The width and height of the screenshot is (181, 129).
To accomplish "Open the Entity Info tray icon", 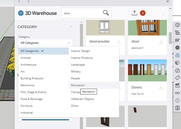I will [177, 25].
